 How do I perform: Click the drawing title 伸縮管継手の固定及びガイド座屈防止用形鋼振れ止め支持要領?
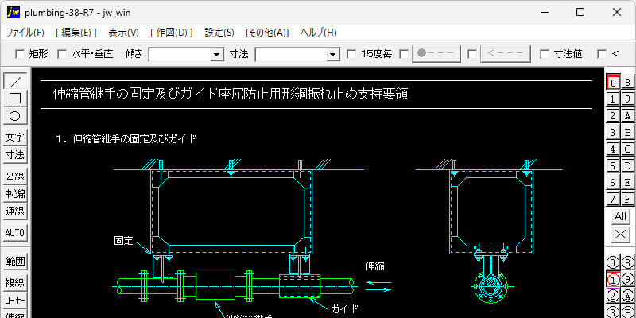pyautogui.click(x=231, y=95)
